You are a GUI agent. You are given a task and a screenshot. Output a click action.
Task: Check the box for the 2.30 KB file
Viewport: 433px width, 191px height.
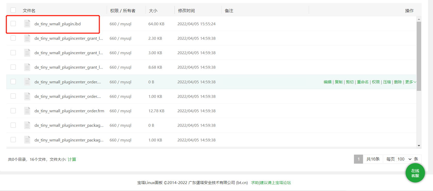tap(13, 38)
